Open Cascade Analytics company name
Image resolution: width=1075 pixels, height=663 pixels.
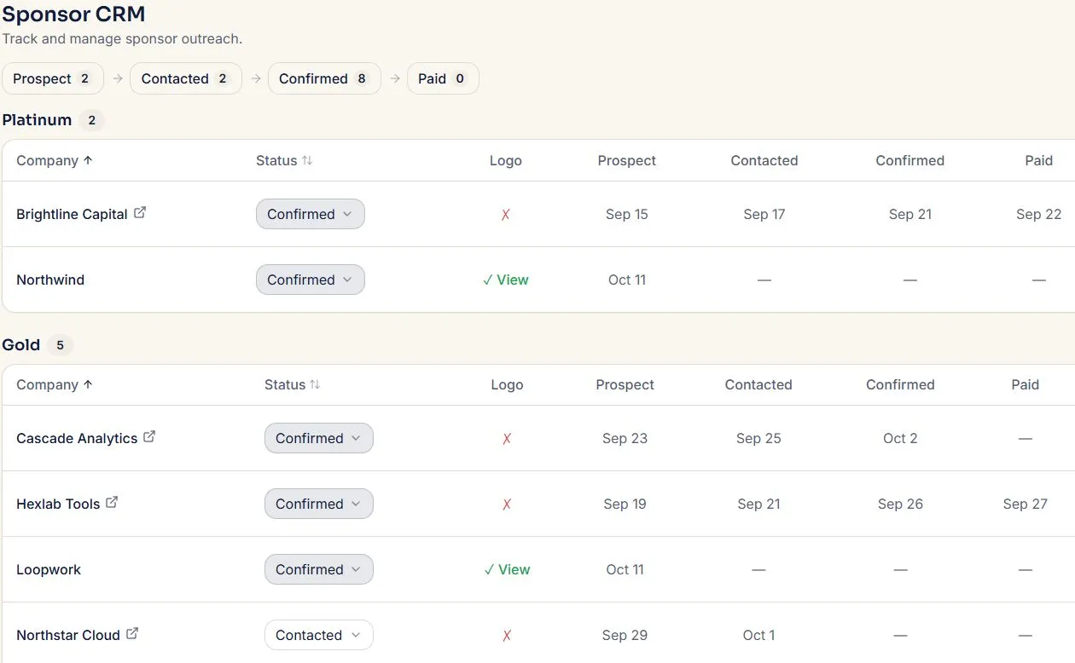click(x=77, y=438)
